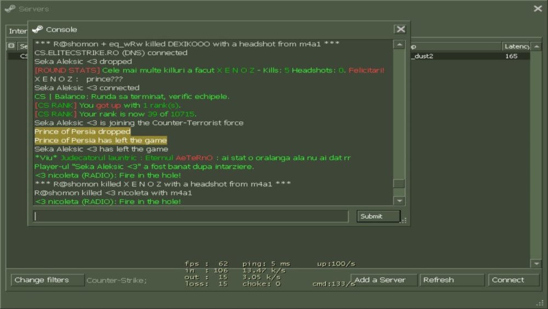This screenshot has width=548, height=309.
Task: Select the de_dust2 server row
Action: [x=269, y=56]
